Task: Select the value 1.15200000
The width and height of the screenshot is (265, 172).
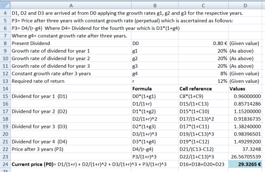Action: (245, 111)
